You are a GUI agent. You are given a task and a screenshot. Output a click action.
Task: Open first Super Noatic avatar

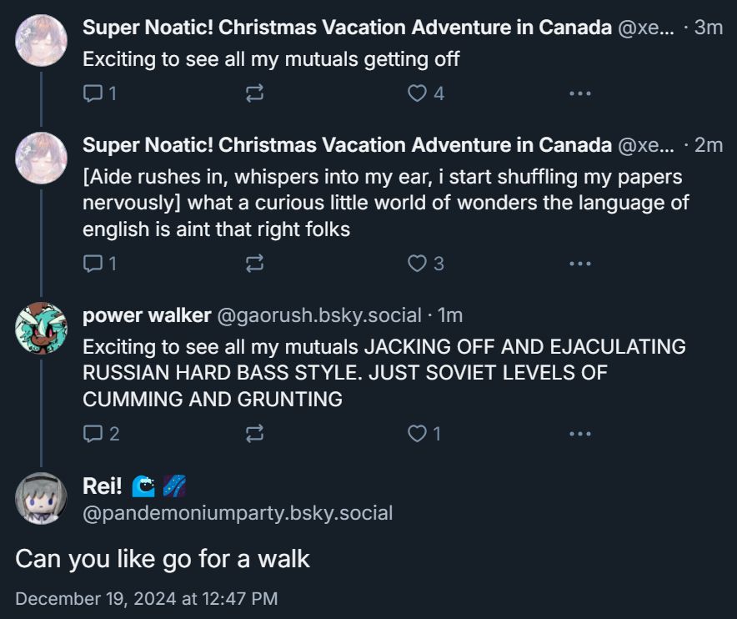pos(41,40)
